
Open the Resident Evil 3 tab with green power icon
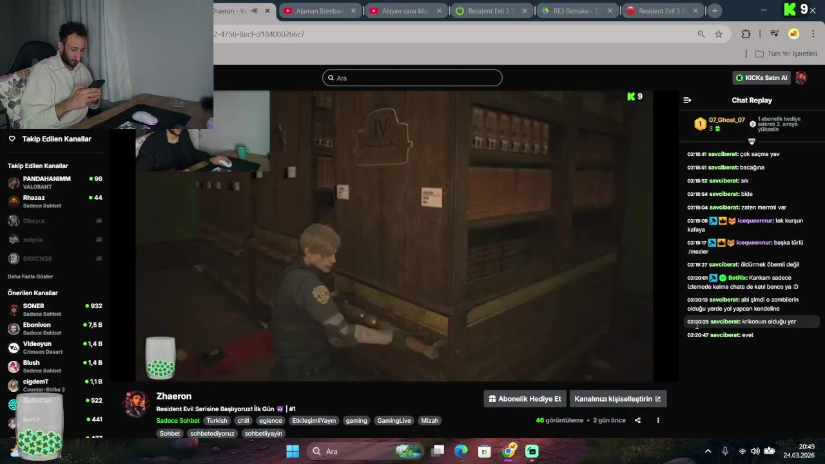(x=491, y=11)
